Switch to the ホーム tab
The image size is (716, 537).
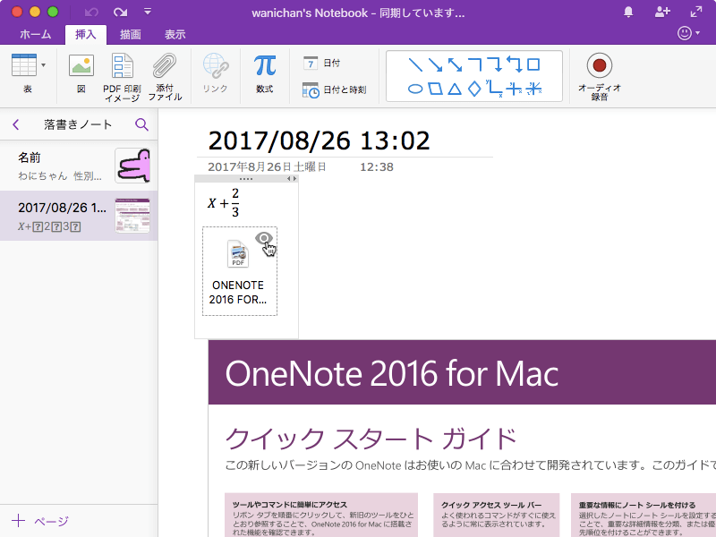point(36,35)
